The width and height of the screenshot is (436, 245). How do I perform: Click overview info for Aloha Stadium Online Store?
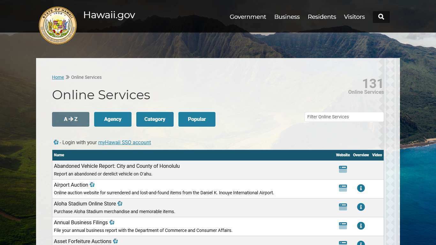361,207
